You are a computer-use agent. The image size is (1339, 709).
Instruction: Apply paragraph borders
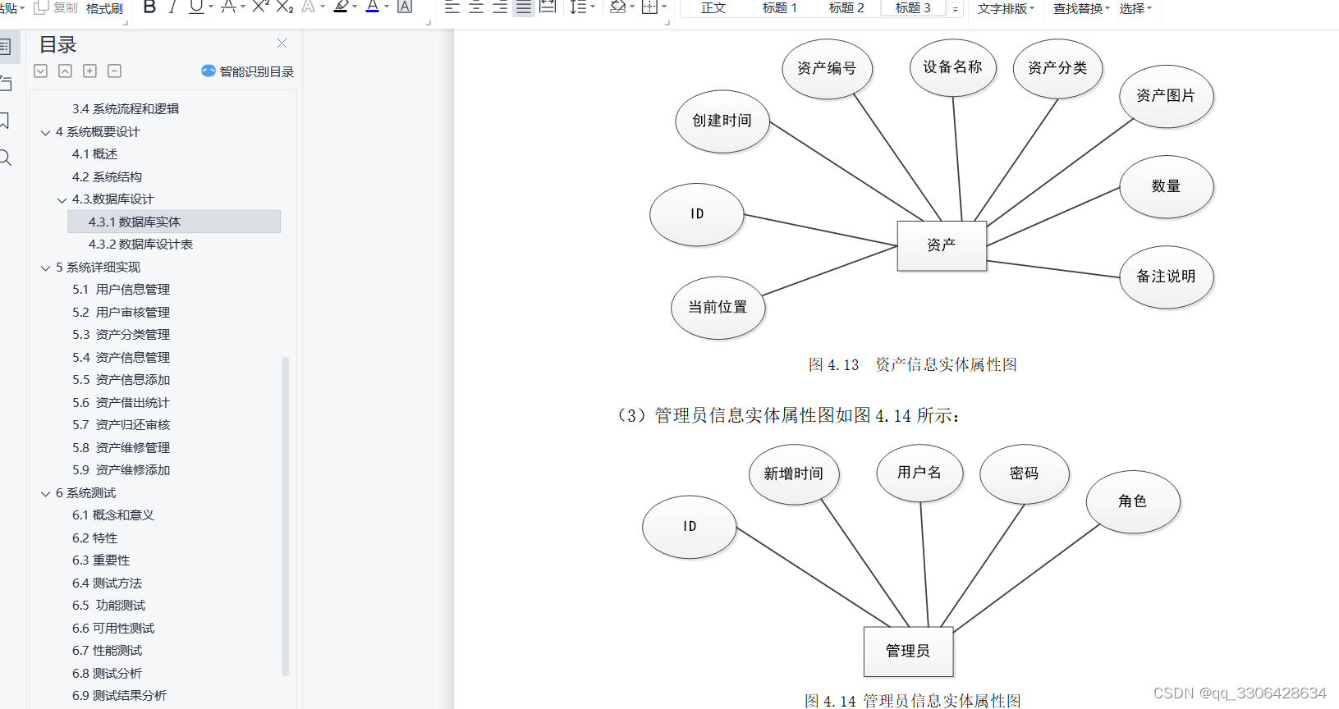[x=649, y=7]
